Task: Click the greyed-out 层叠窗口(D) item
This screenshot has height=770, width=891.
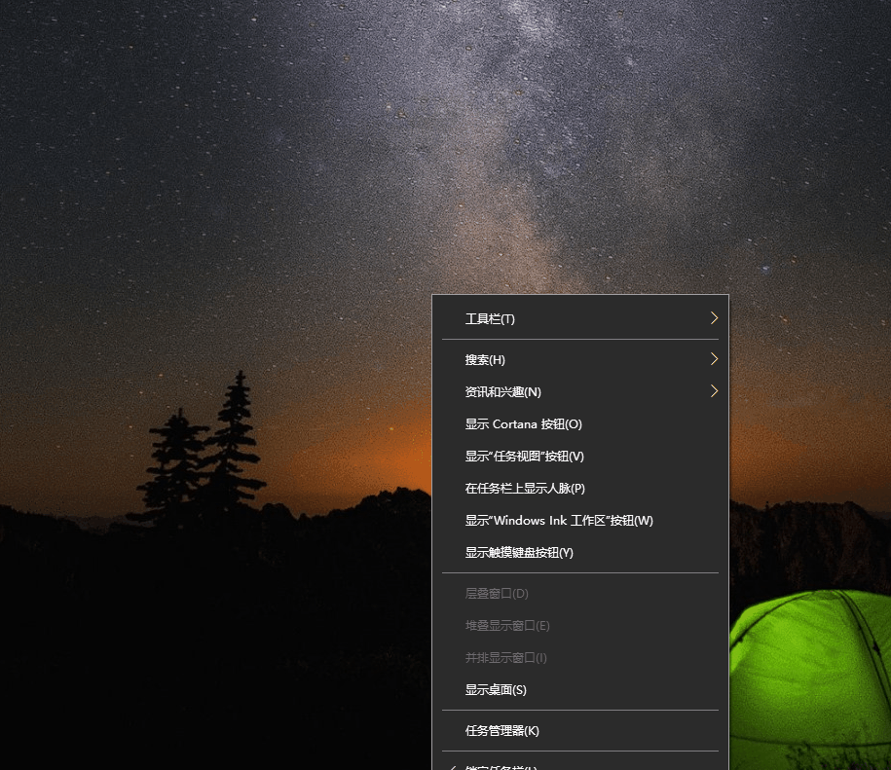Action: pyautogui.click(x=497, y=594)
